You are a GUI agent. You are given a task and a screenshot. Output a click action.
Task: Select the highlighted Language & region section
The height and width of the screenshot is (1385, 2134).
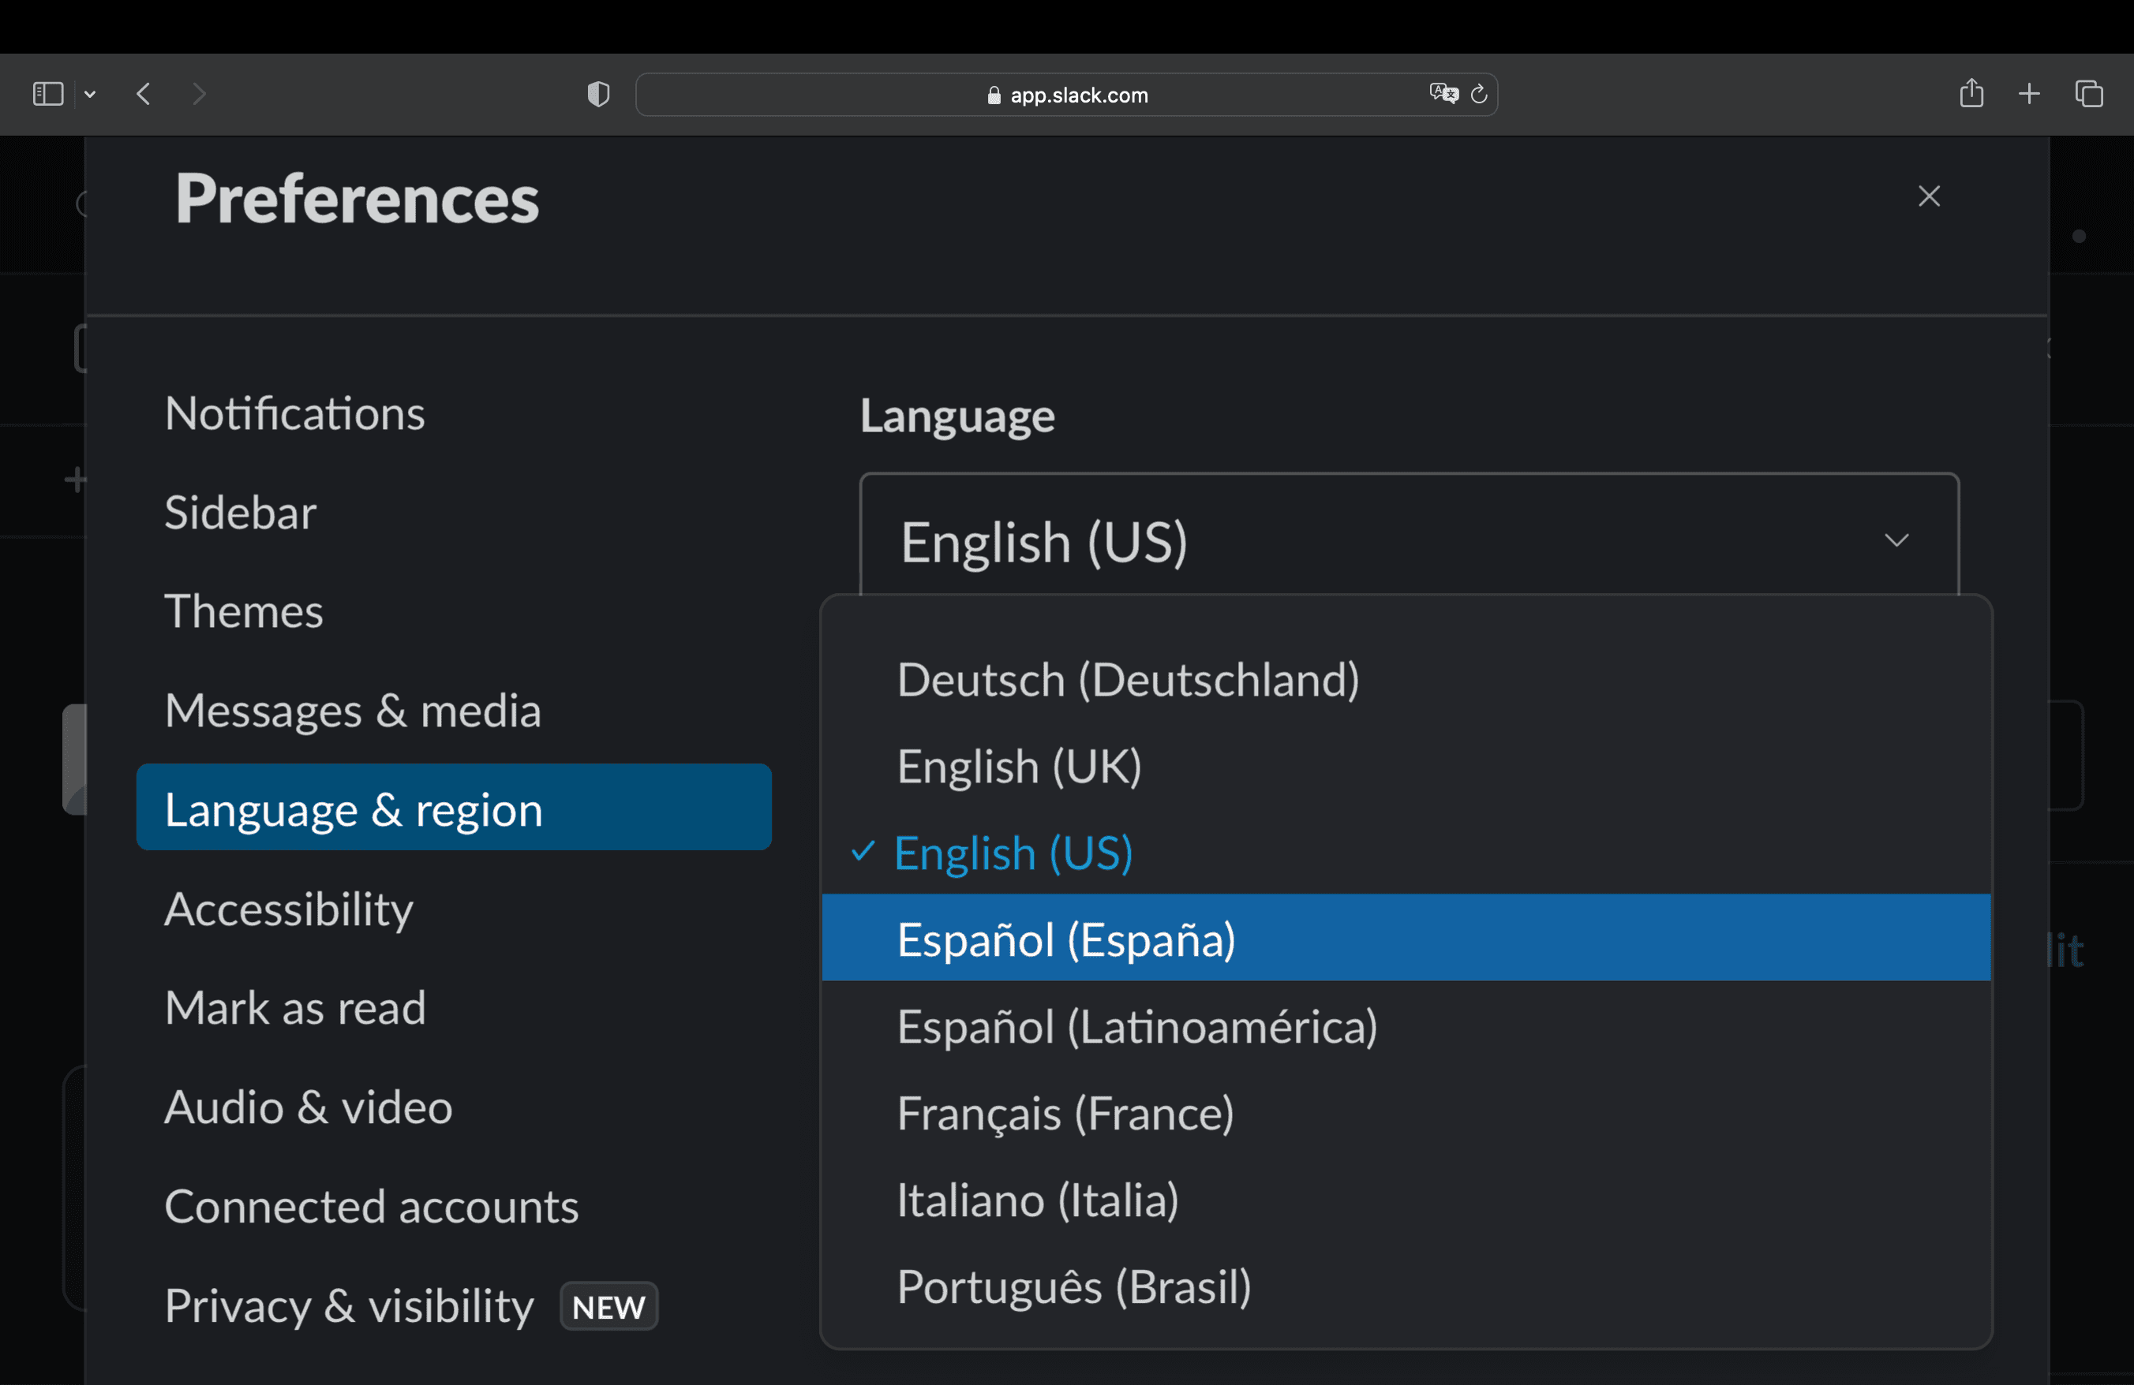[354, 807]
